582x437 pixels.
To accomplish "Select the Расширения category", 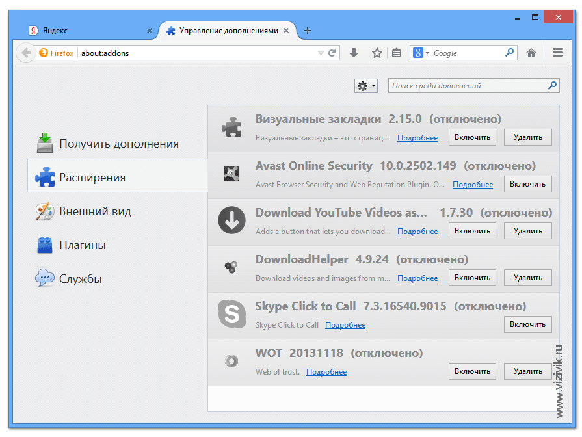I will [118, 176].
